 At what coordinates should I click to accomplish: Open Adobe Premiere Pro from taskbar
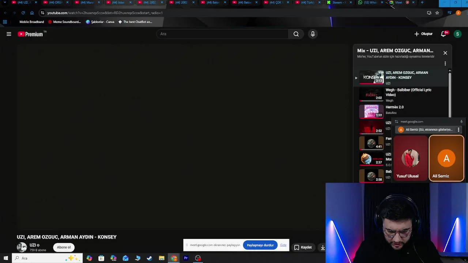(186, 258)
